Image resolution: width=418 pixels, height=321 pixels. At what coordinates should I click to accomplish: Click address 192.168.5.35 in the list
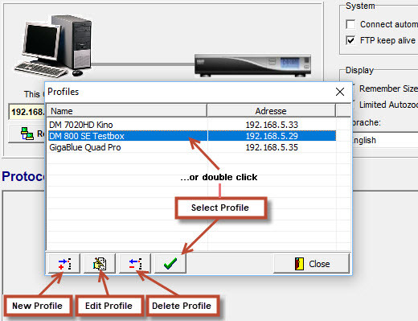[x=272, y=147]
